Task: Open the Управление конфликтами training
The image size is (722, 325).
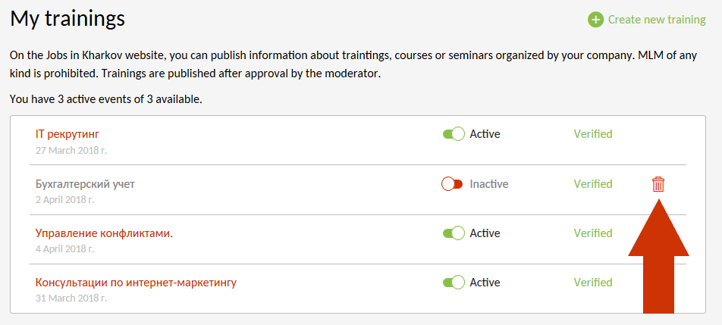Action: 104,233
